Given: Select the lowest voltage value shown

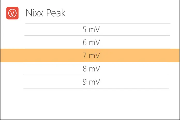Looking at the screenshot, I should (x=91, y=29).
